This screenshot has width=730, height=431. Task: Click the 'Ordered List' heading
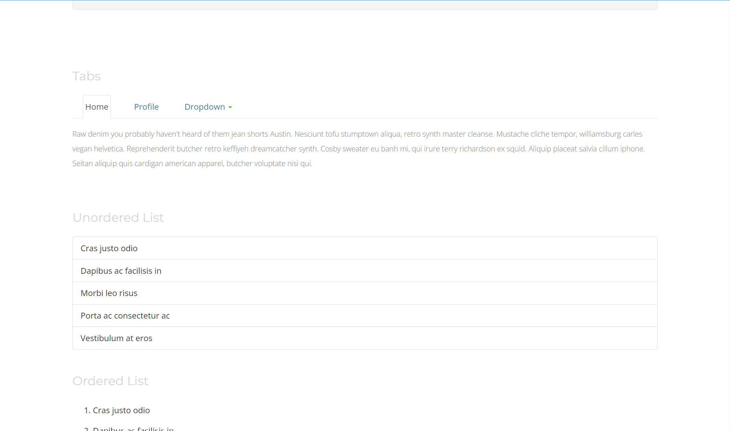tap(110, 381)
